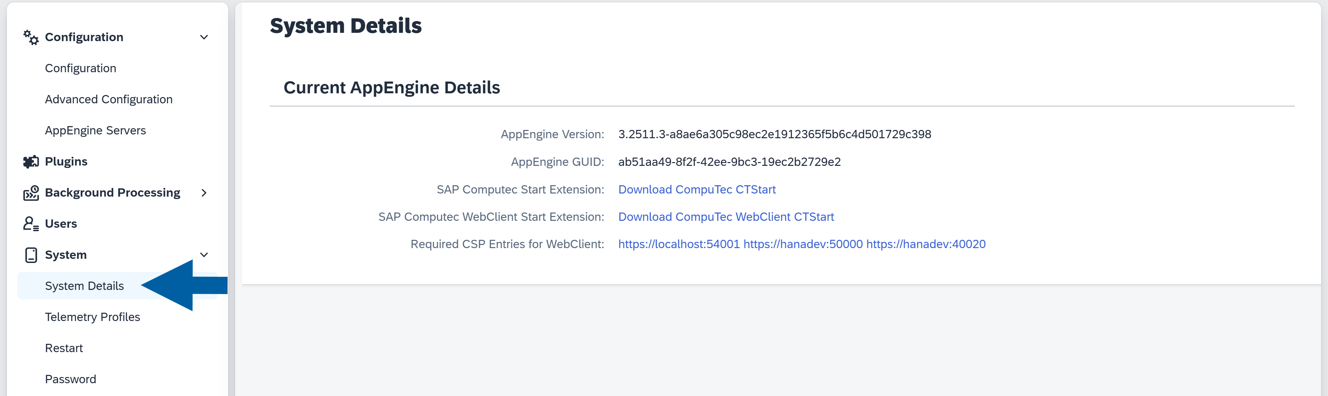This screenshot has height=396, width=1328.
Task: Open the AppEngine Servers page
Action: (95, 130)
